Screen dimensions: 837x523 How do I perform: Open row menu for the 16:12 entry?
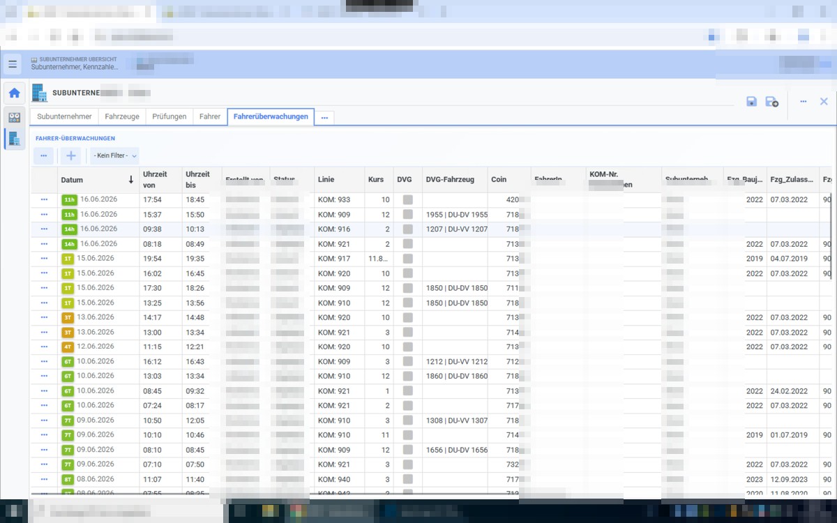[44, 361]
